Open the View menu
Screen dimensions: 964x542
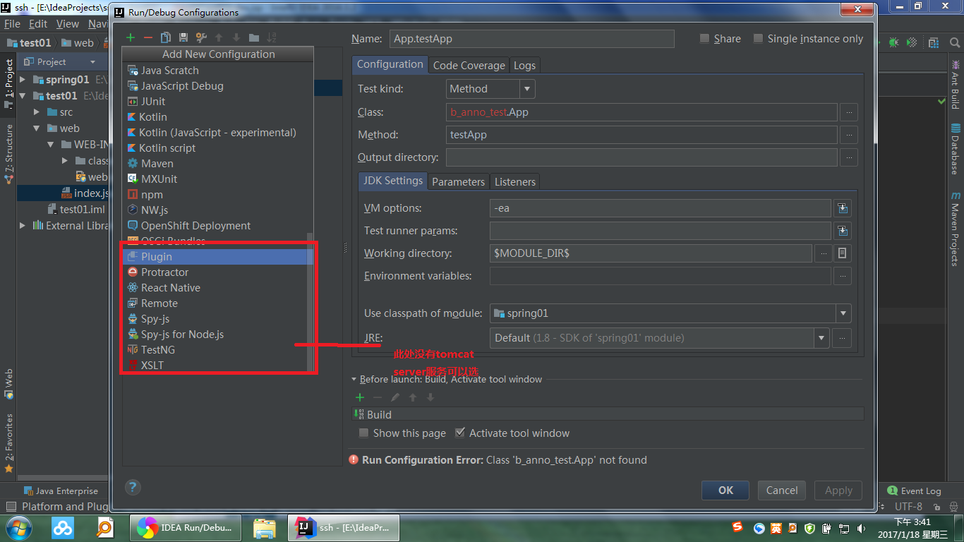pos(68,24)
